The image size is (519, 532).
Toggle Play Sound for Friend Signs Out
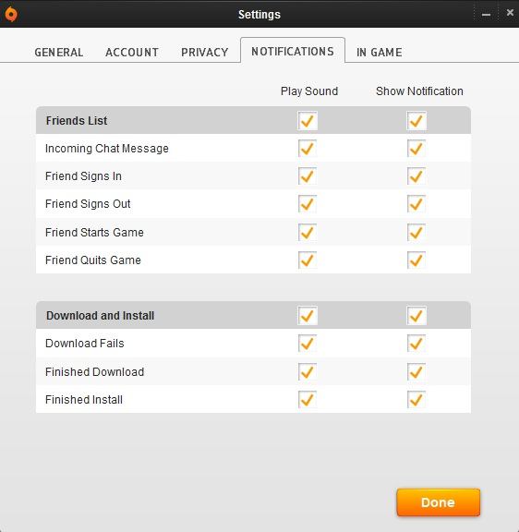[308, 204]
